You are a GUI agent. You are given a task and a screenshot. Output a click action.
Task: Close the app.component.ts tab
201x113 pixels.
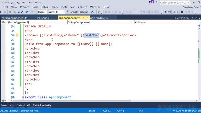(87, 18)
